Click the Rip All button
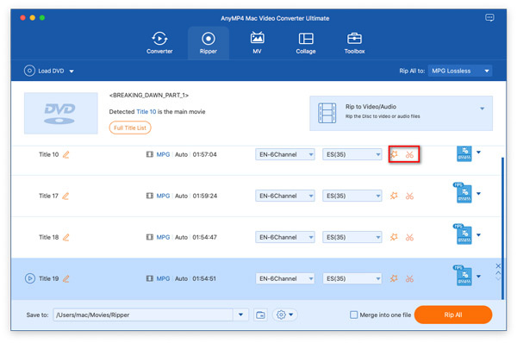This screenshot has height=343, width=517. 453,315
